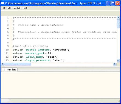Click the "#initialize variables" comment
The height and width of the screenshot is (104, 121).
(30, 46)
